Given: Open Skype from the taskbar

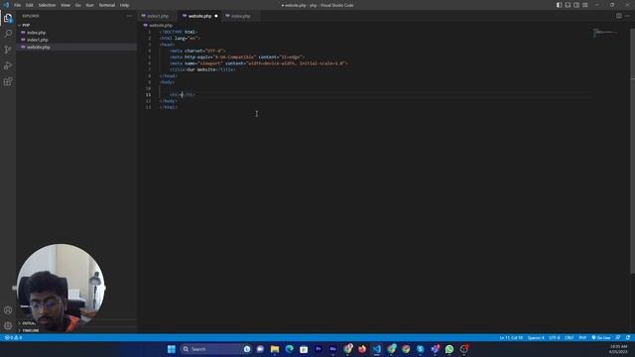Looking at the screenshot, I should pos(421,349).
